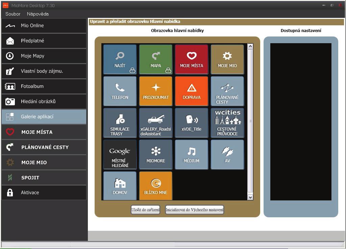Click the lock icon on MAPA tile
Screen dimensions: 346x249
168,70
